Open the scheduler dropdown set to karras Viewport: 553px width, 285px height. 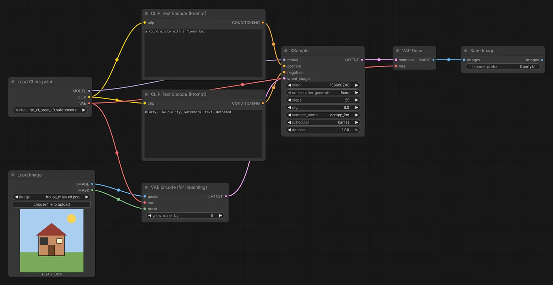(323, 123)
